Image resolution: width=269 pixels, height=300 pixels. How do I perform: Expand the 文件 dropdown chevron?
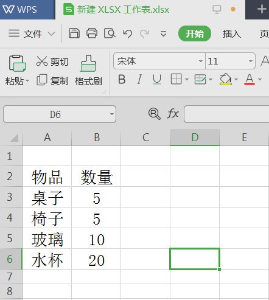(51, 33)
